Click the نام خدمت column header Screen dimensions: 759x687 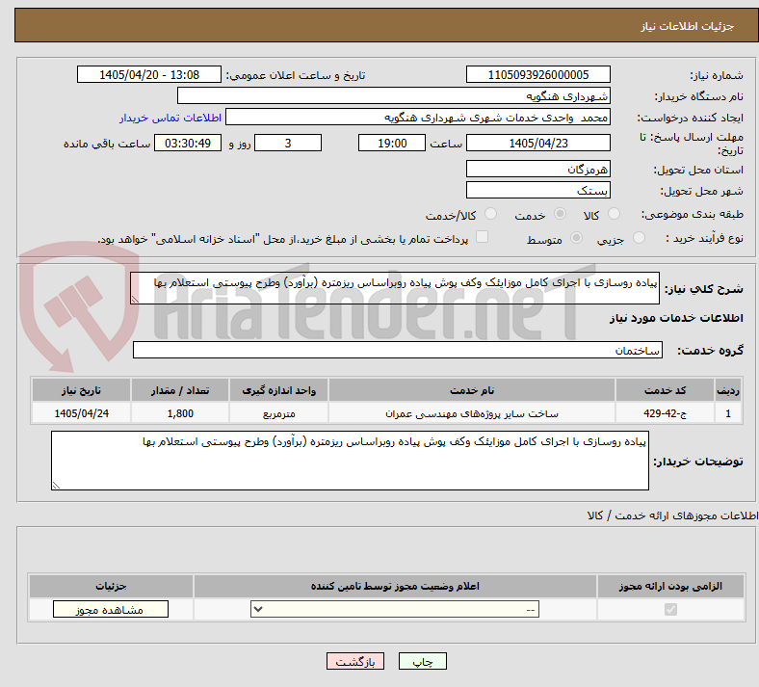pos(472,390)
